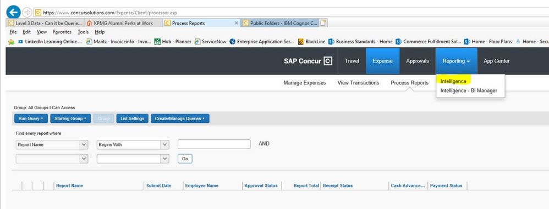Viewport: 549px width, 209px height.
Task: Open Process Reports sub-tab
Action: 409,83
